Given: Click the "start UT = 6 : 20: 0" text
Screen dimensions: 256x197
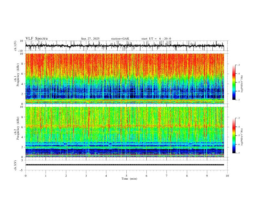Looking at the screenshot, I should tap(156, 39).
